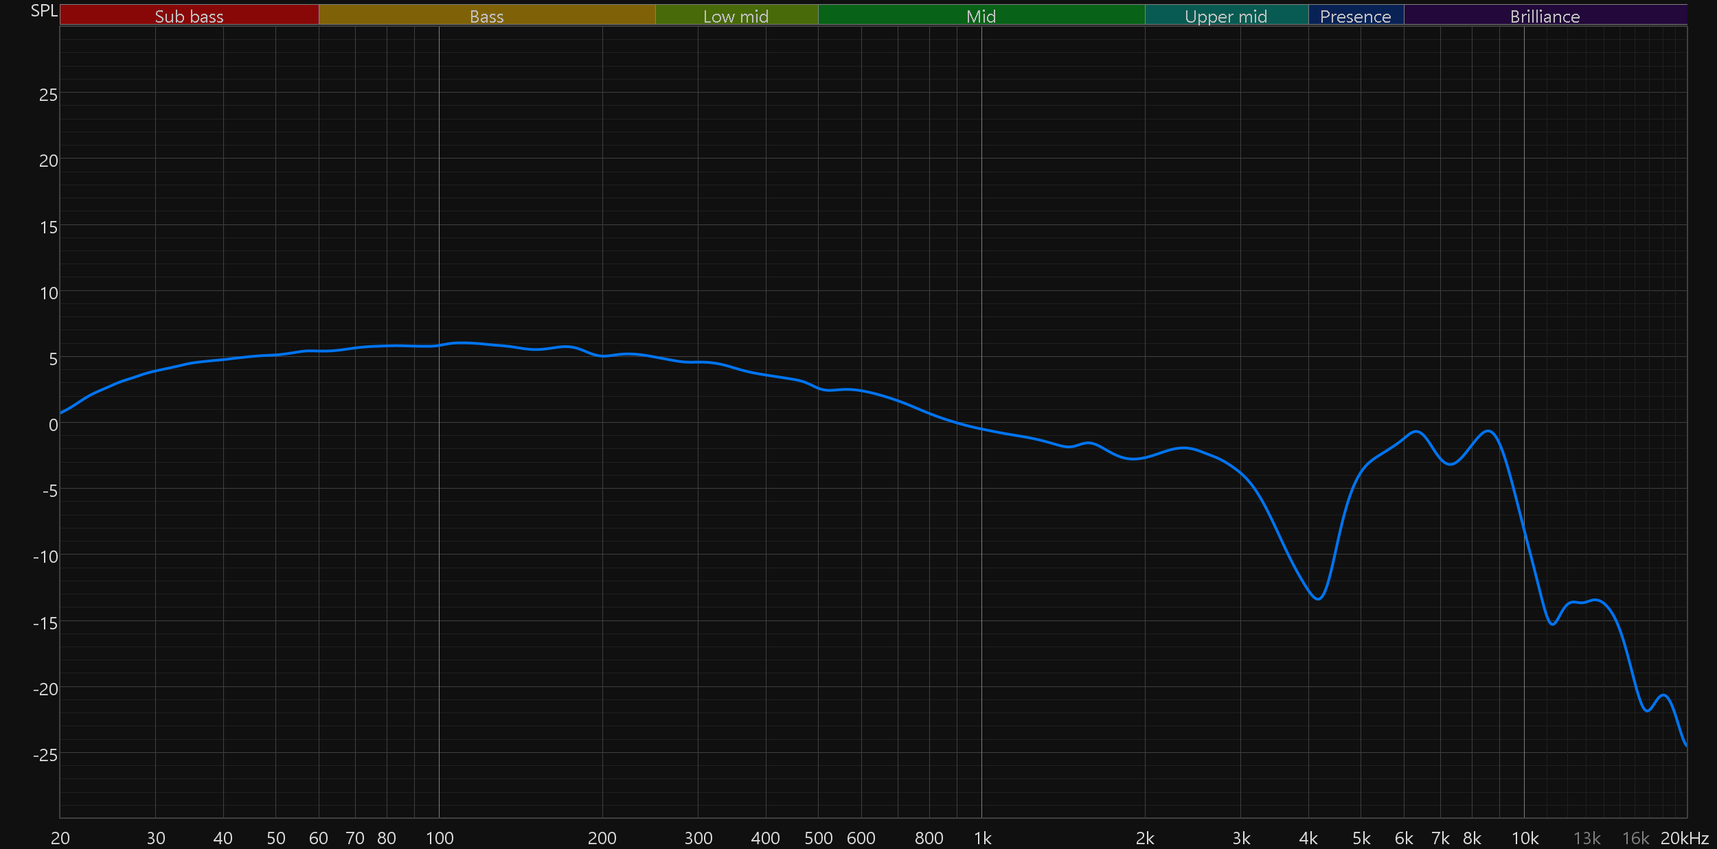Image resolution: width=1717 pixels, height=849 pixels.
Task: Click the 1k frequency axis label
Action: click(982, 838)
